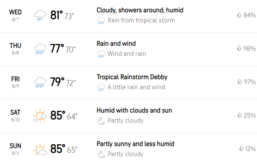Open the THU 8/8 forecast day
This screenshot has width=257, height=165.
click(16, 49)
